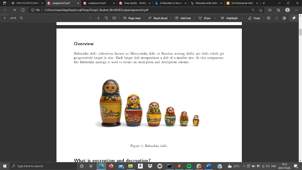Open the Collections icon
302x170 pixels.
point(278,10)
